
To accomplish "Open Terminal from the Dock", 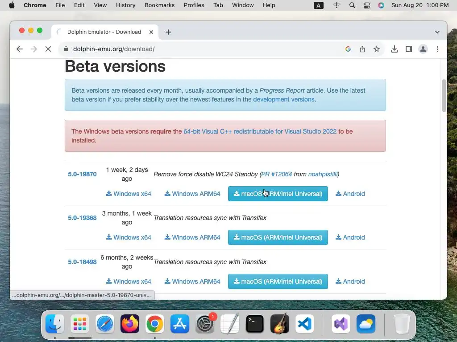I will [255, 324].
